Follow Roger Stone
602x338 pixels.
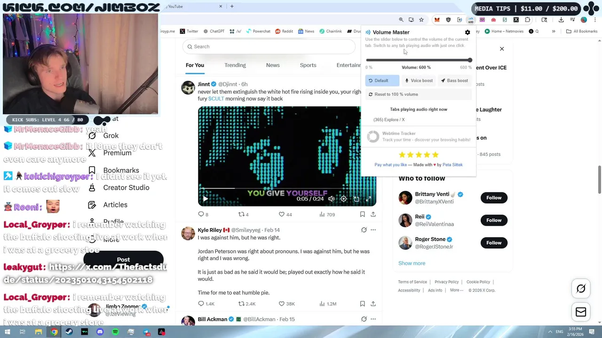pyautogui.click(x=494, y=243)
